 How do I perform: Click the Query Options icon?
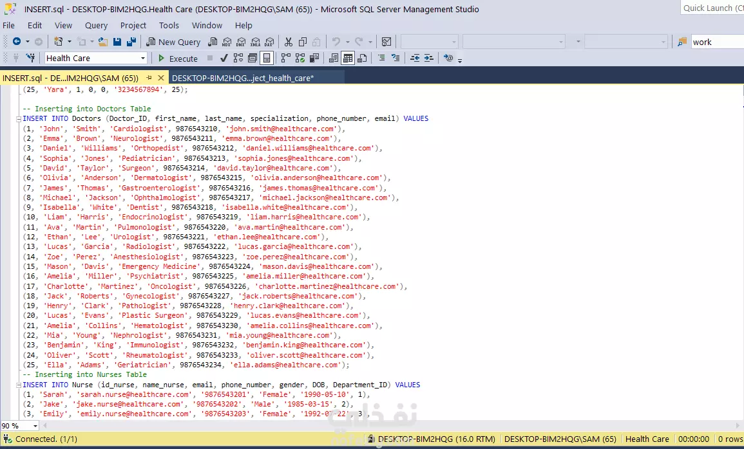coord(253,58)
